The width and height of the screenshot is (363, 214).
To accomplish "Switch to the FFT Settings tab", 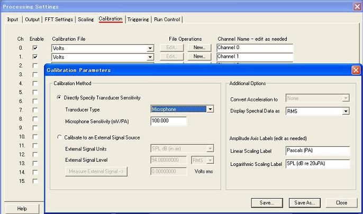I will click(x=60, y=20).
